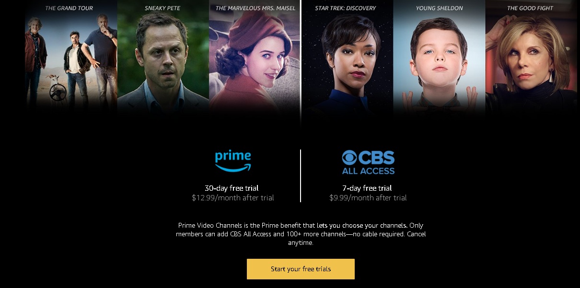Click the Prime logo
Viewport: 580px width, 288px height.
233,161
